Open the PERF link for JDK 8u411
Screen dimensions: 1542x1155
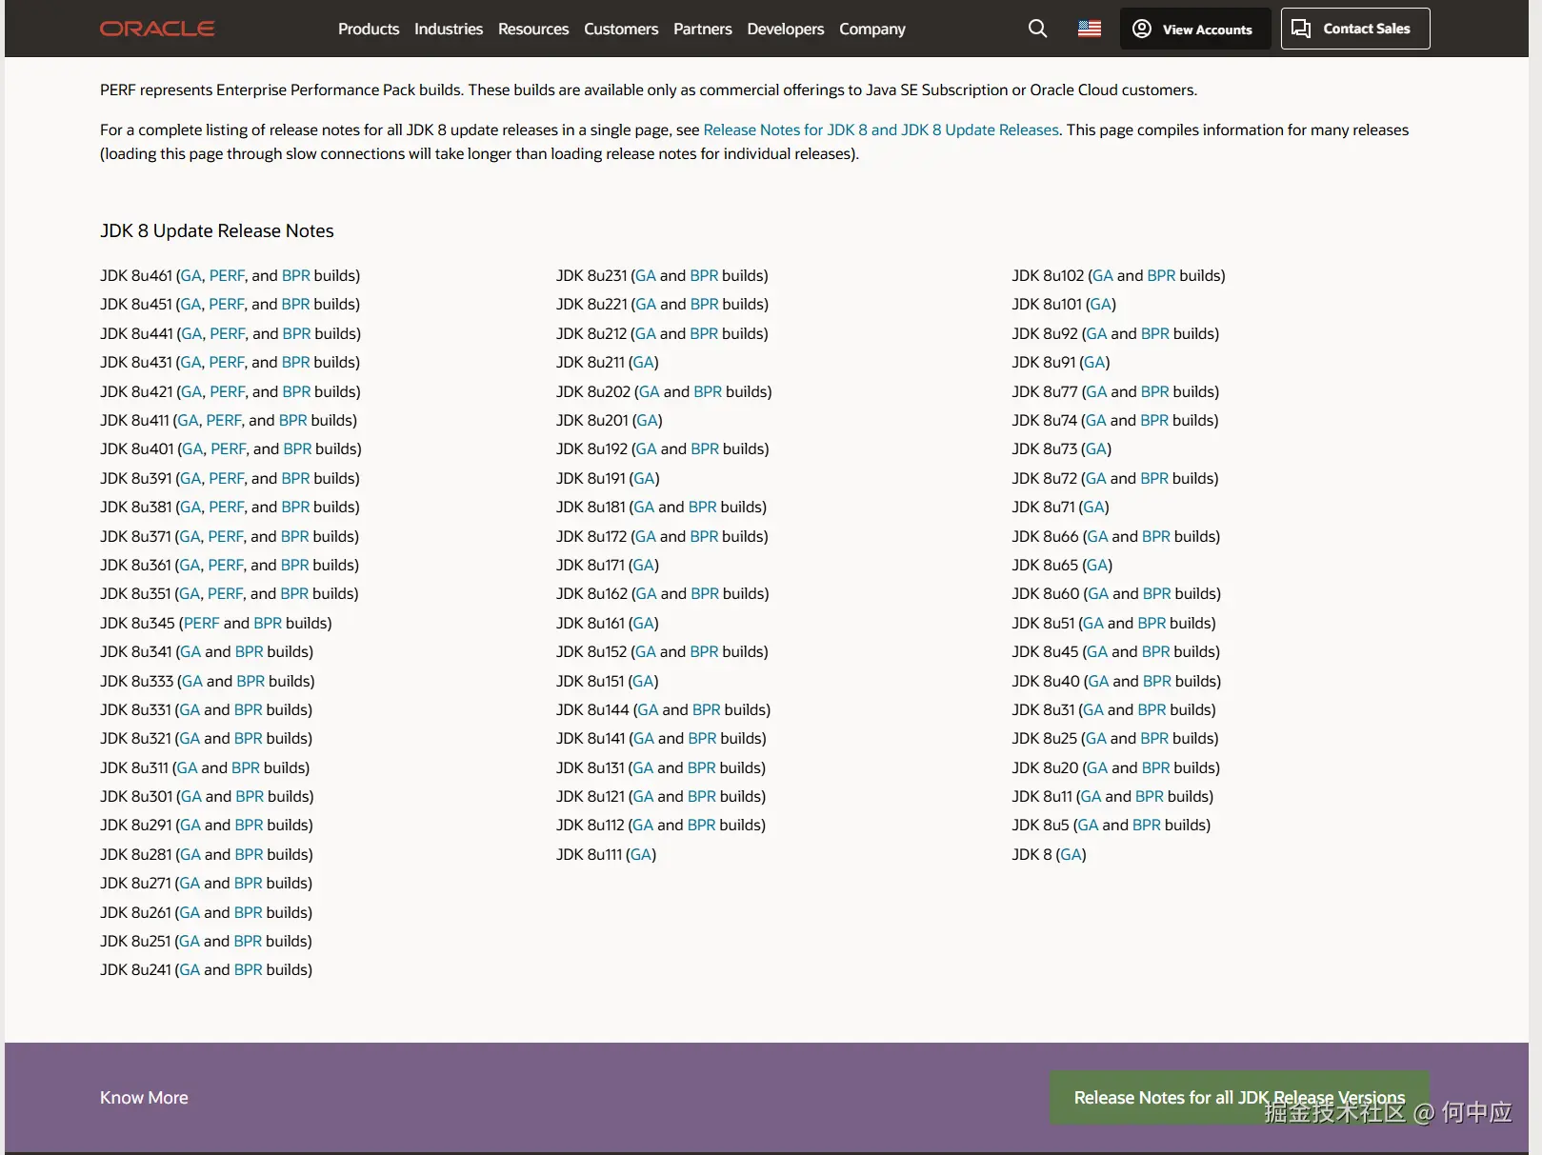[224, 420]
